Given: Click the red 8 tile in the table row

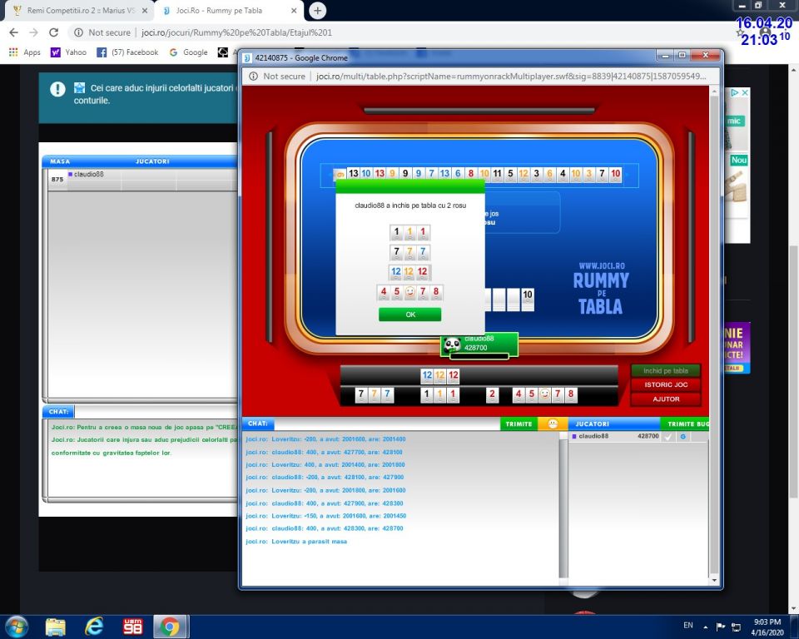Looking at the screenshot, I should click(x=471, y=174).
